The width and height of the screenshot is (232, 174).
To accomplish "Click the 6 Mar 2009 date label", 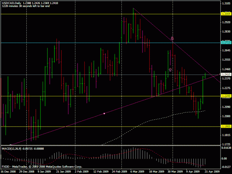I will pyautogui.click(x=137, y=171).
